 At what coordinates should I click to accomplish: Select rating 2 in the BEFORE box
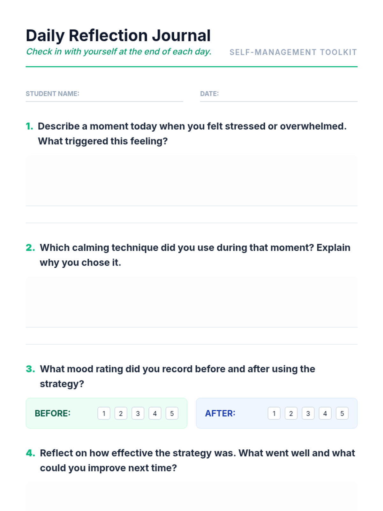click(x=121, y=413)
